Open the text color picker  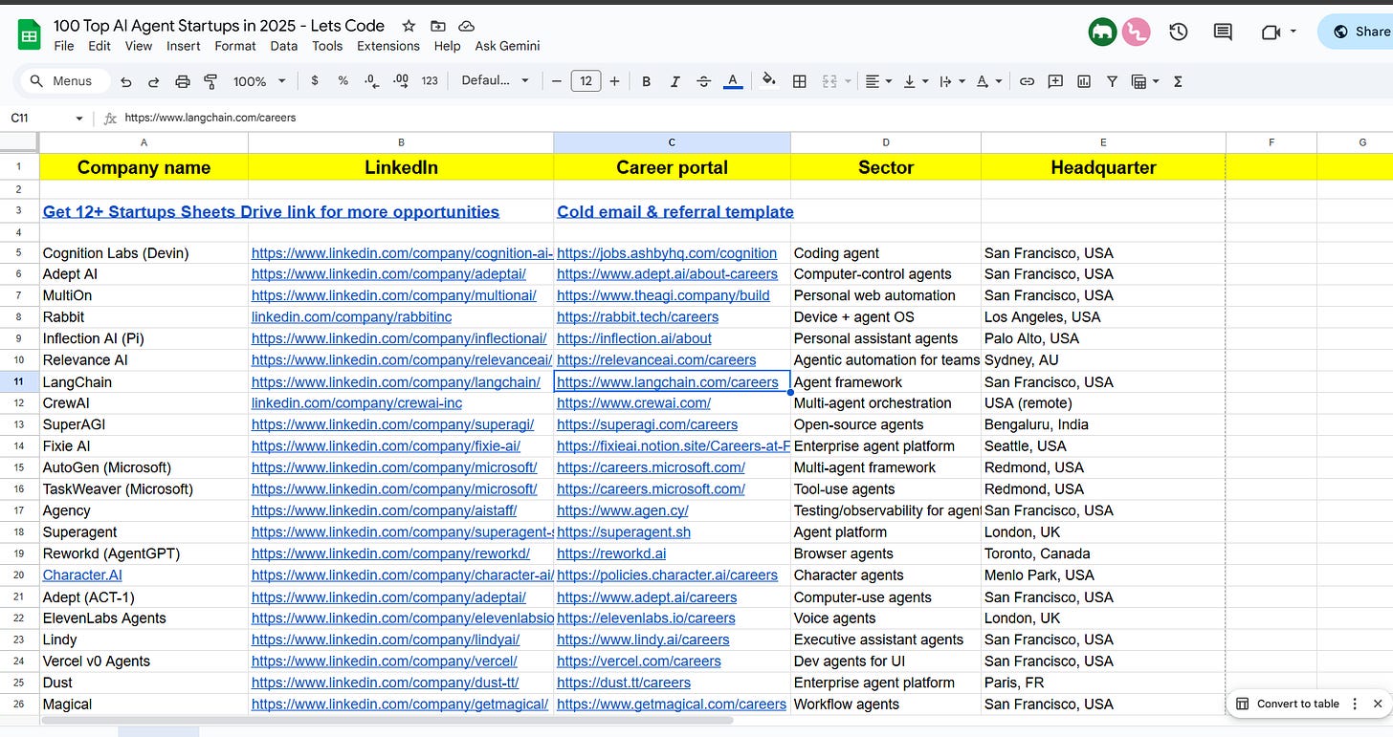pyautogui.click(x=733, y=81)
